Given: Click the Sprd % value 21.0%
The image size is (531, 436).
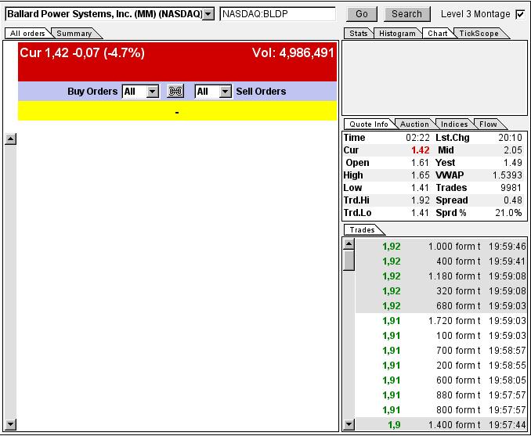Looking at the screenshot, I should tap(508, 213).
